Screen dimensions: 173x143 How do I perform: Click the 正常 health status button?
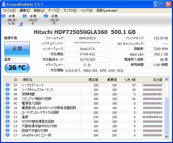(17, 49)
